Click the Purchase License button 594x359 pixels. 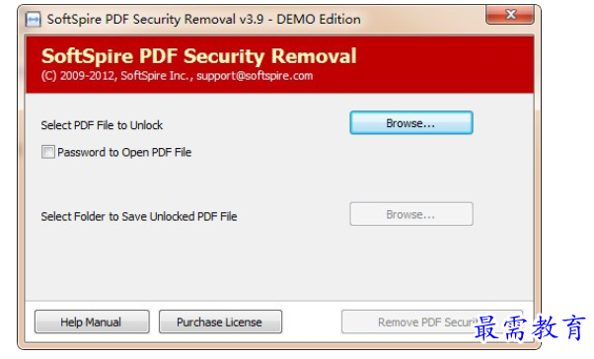pos(220,322)
